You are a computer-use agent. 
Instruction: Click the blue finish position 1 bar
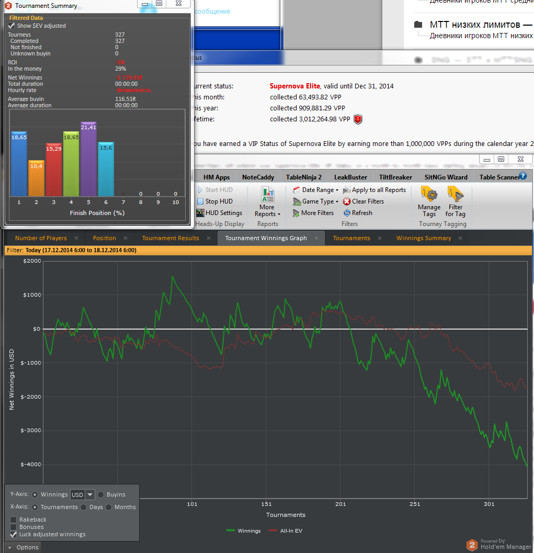click(19, 164)
